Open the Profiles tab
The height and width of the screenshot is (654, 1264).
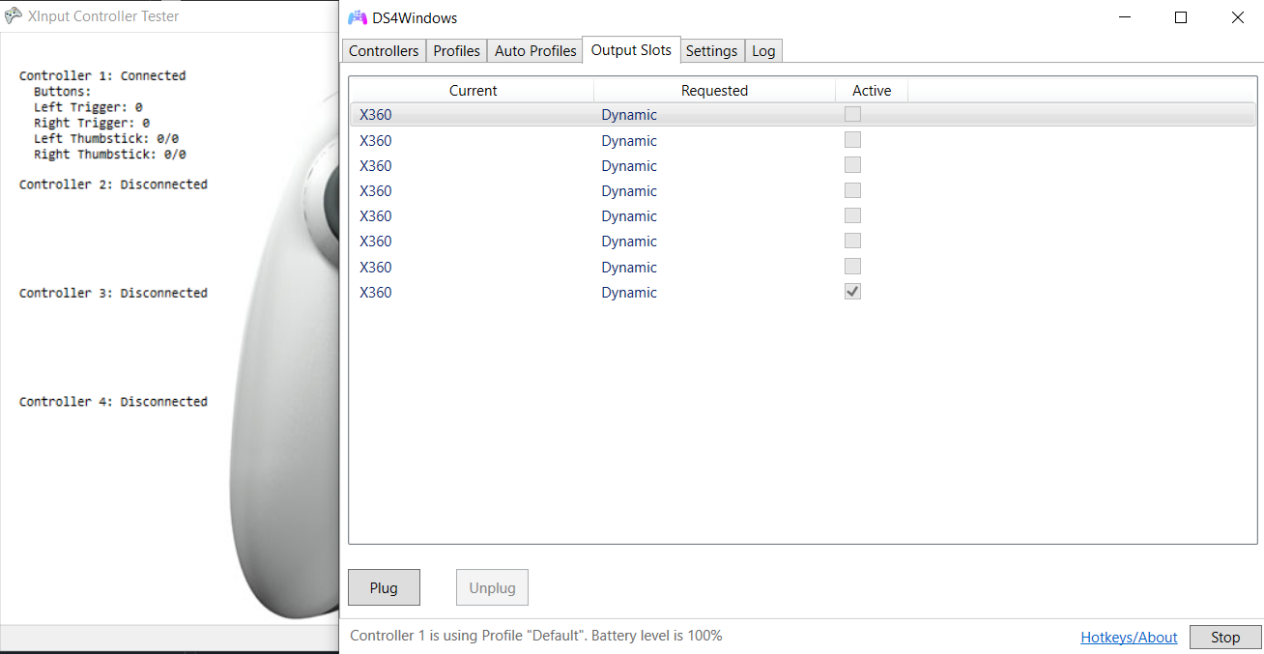(x=456, y=50)
